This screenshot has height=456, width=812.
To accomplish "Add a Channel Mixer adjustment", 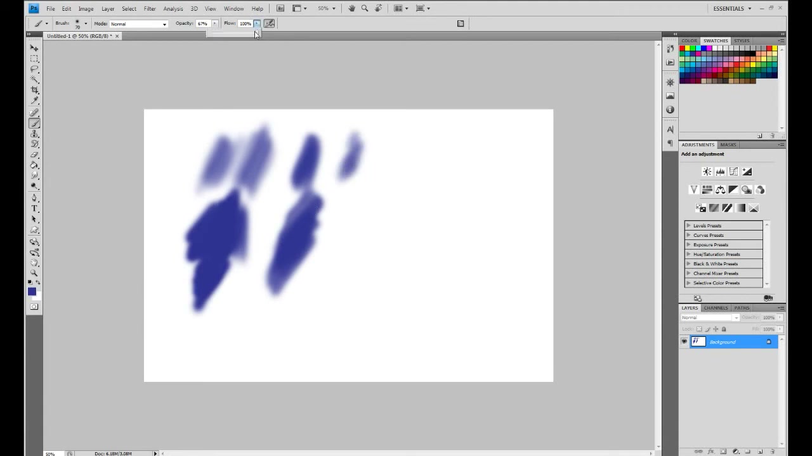I will point(760,190).
